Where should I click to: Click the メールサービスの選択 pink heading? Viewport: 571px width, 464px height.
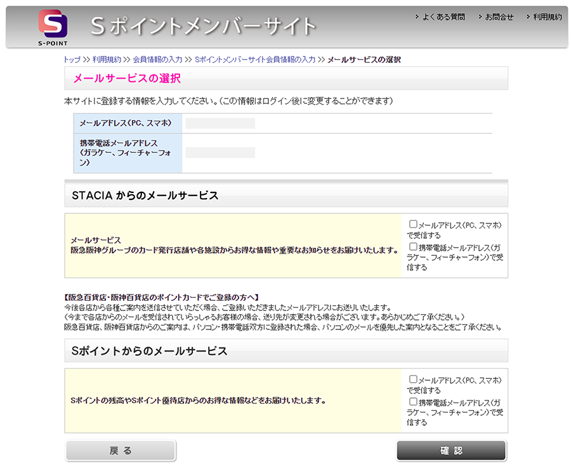[127, 78]
